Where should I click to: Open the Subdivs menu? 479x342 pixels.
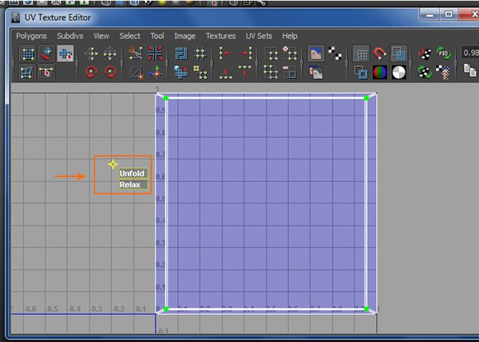[70, 36]
